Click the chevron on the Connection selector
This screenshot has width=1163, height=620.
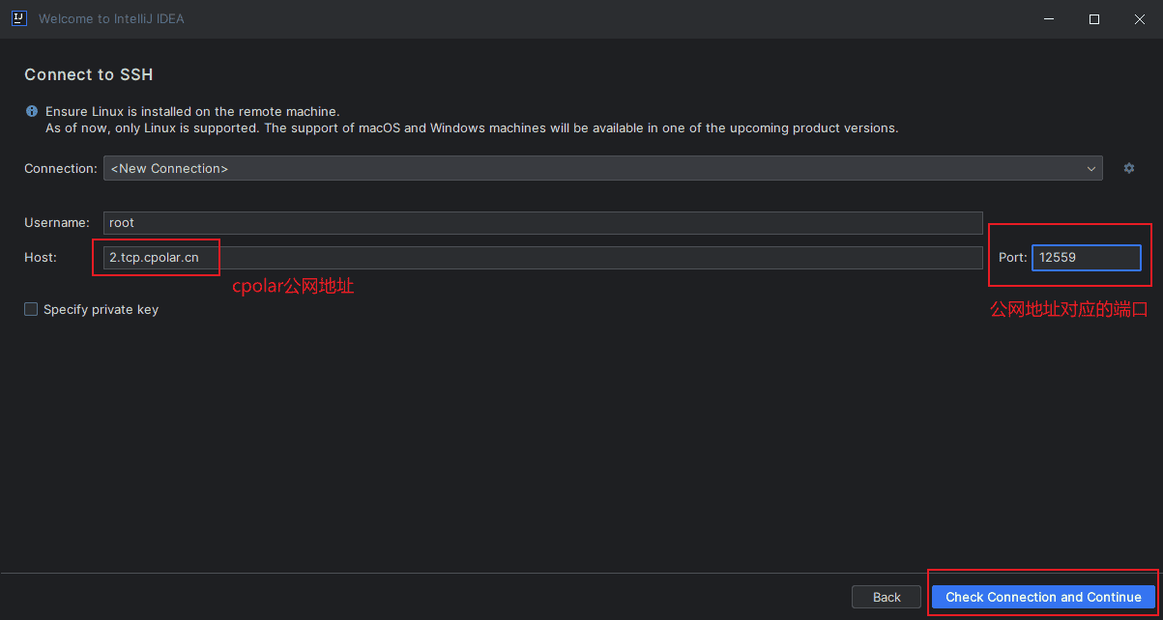pos(1090,167)
